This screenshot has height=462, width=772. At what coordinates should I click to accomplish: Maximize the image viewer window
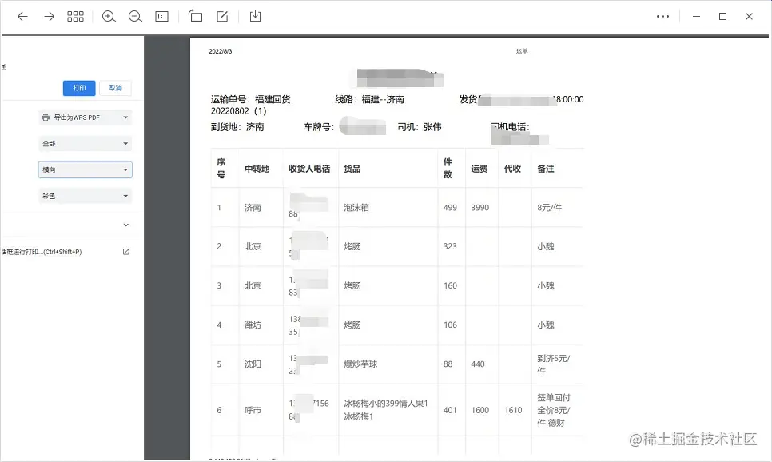[x=722, y=16]
